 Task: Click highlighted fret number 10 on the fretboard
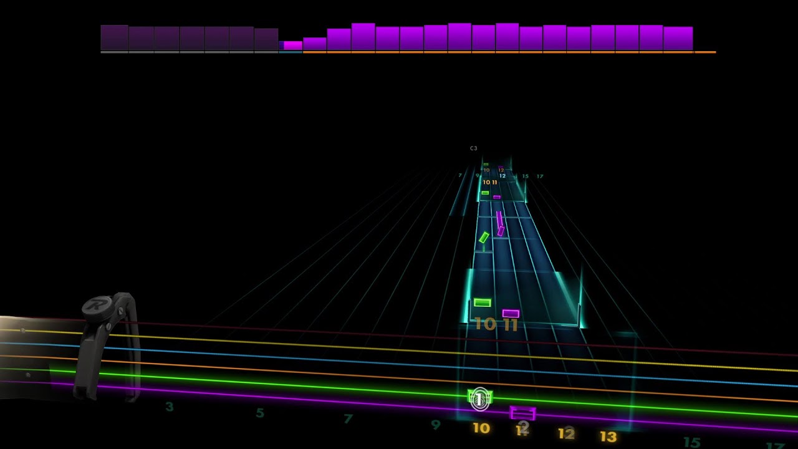coord(481,428)
